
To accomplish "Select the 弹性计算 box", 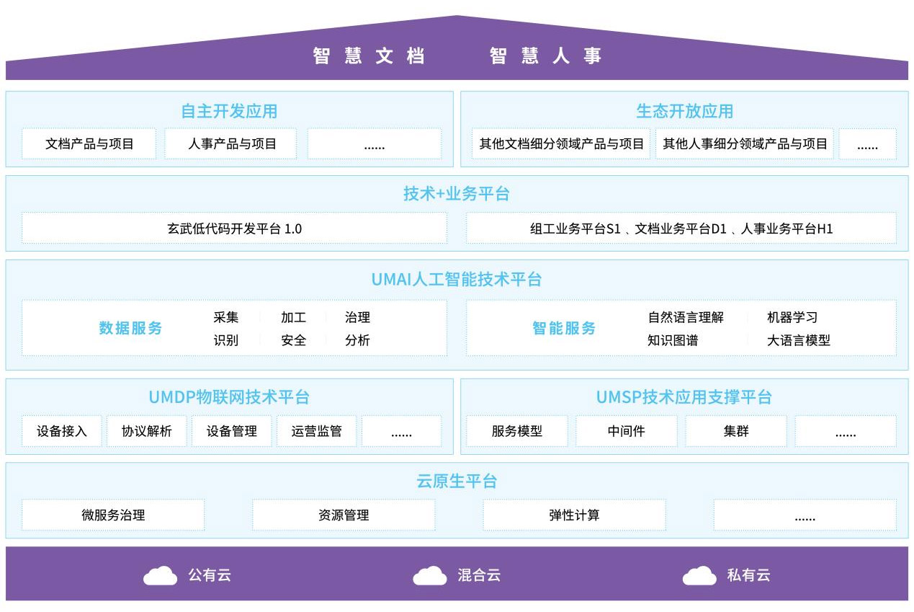I will click(574, 515).
